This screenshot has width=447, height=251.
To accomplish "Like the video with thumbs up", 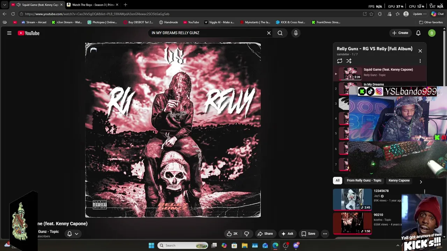I will [x=232, y=234].
